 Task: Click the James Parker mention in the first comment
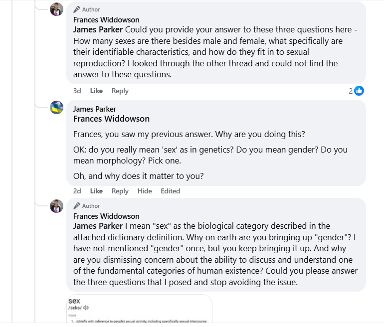point(98,29)
